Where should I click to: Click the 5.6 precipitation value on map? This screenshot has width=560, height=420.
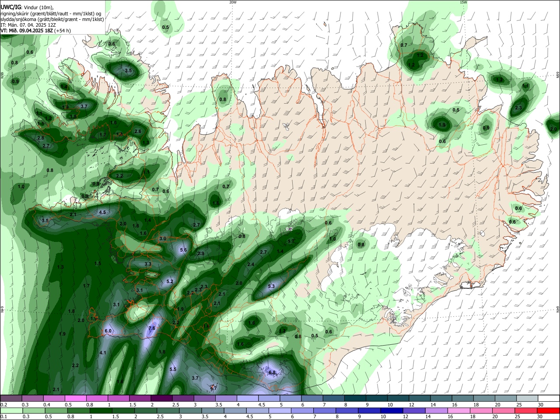[x=183, y=250]
